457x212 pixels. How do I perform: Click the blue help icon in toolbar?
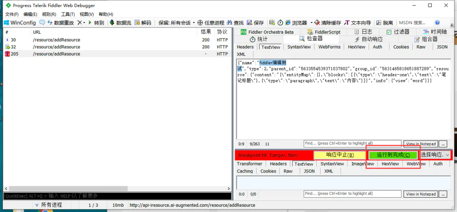pos(437,23)
